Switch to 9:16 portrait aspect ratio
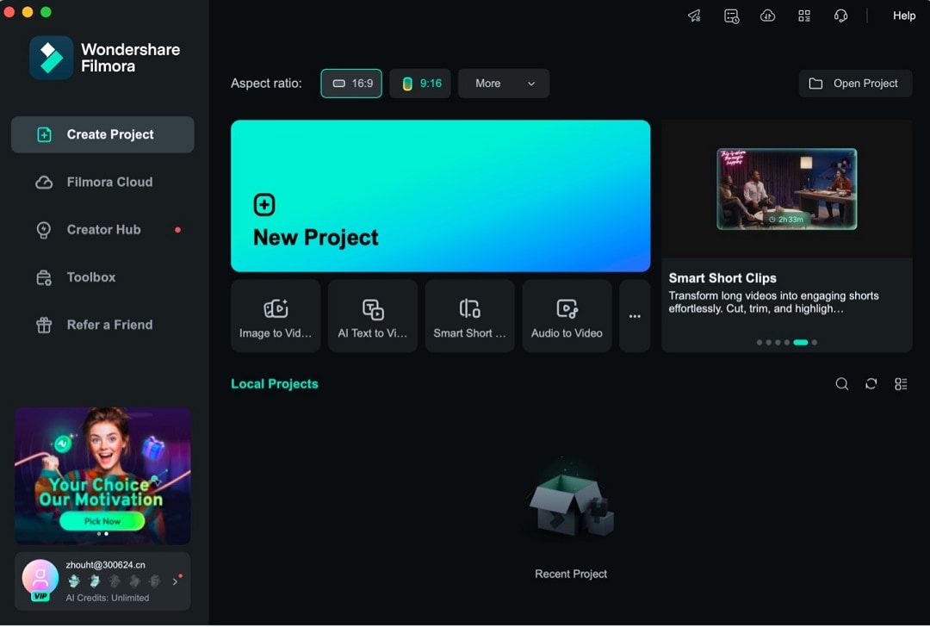The width and height of the screenshot is (930, 627). tap(420, 84)
